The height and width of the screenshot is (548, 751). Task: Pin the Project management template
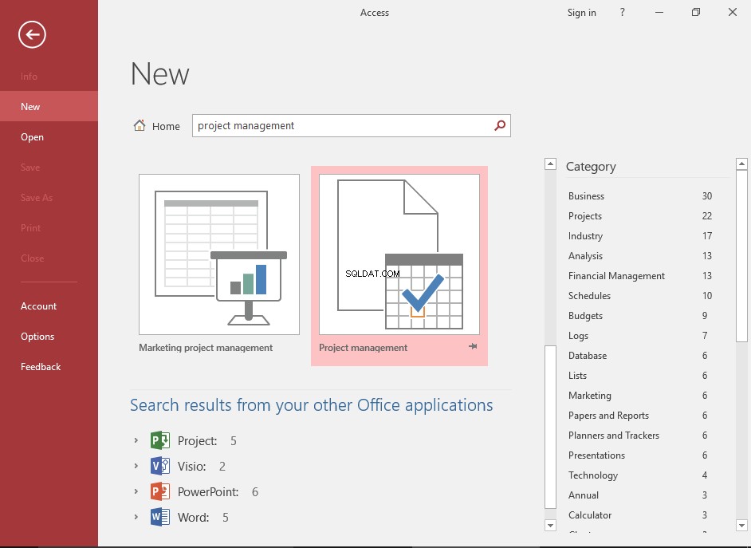point(473,346)
